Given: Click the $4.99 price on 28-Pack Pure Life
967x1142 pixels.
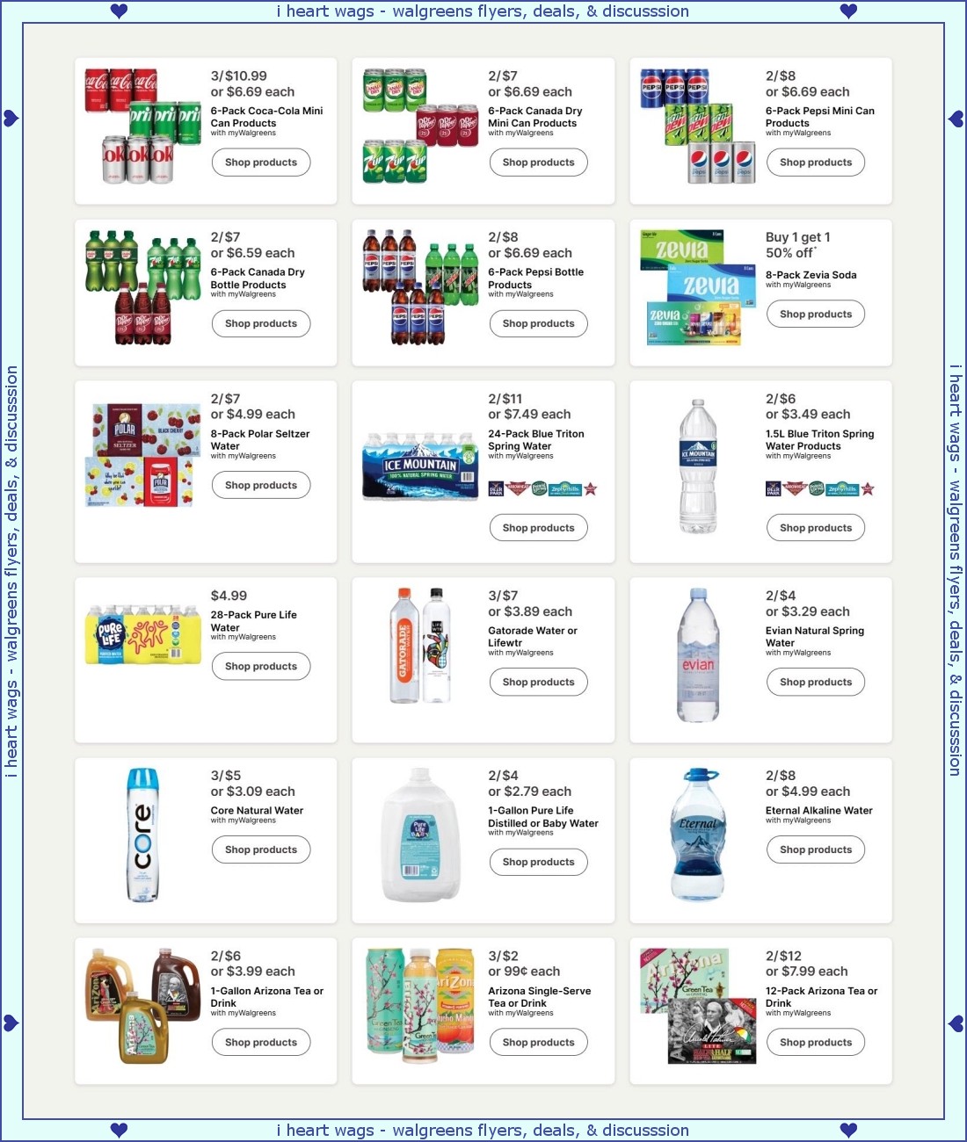Looking at the screenshot, I should pos(229,596).
